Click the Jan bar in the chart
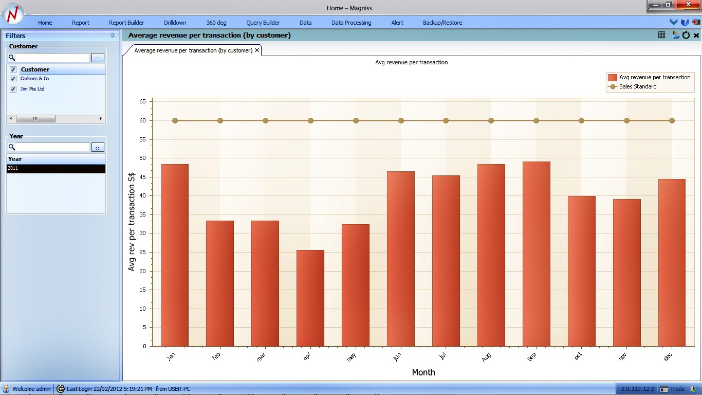This screenshot has height=395, width=702. click(175, 255)
